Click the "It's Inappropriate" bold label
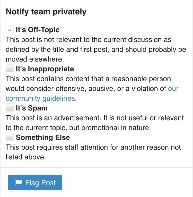 [45, 69]
